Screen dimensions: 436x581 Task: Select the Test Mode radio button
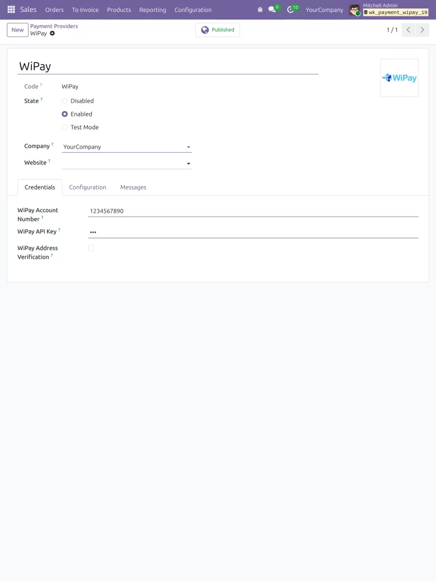pyautogui.click(x=65, y=127)
